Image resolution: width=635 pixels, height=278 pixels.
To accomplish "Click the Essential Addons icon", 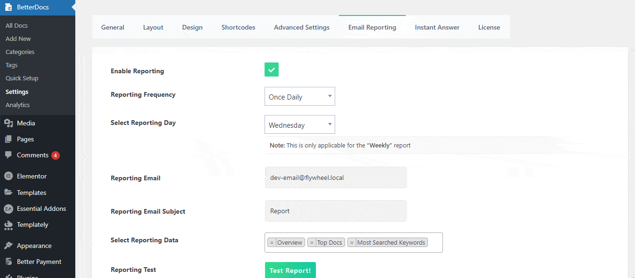I will 8,208.
